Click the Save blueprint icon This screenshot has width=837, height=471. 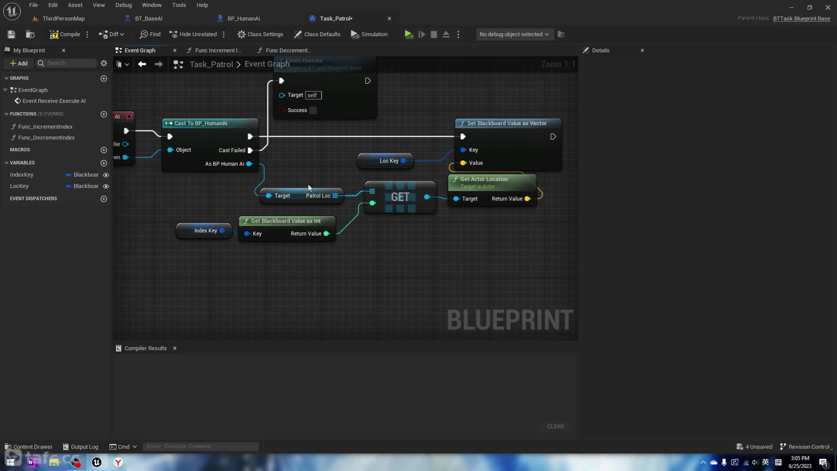pos(11,34)
